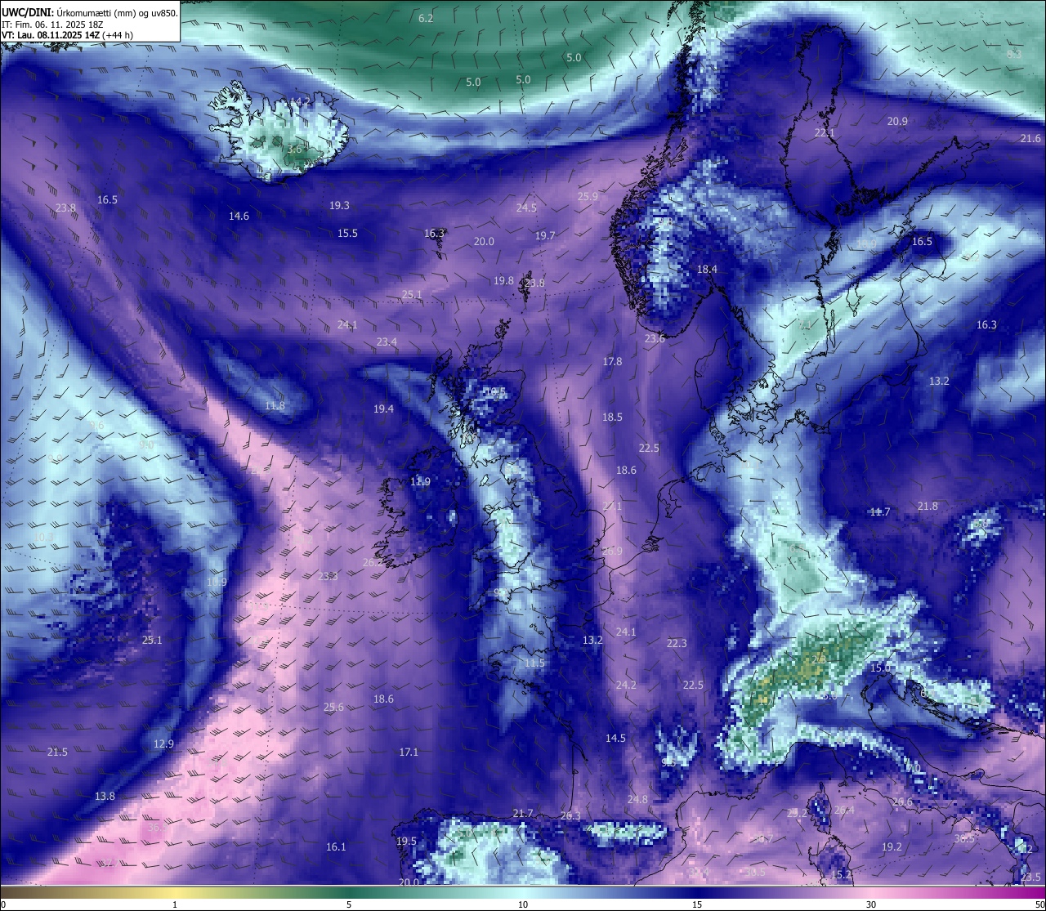Click the '21.8' value on the map
Viewport: 1046px width, 911px height.
pyautogui.click(x=928, y=506)
